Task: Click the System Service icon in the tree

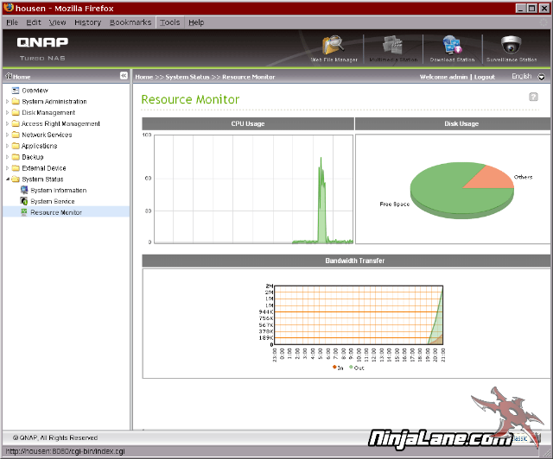Action: pyautogui.click(x=24, y=201)
